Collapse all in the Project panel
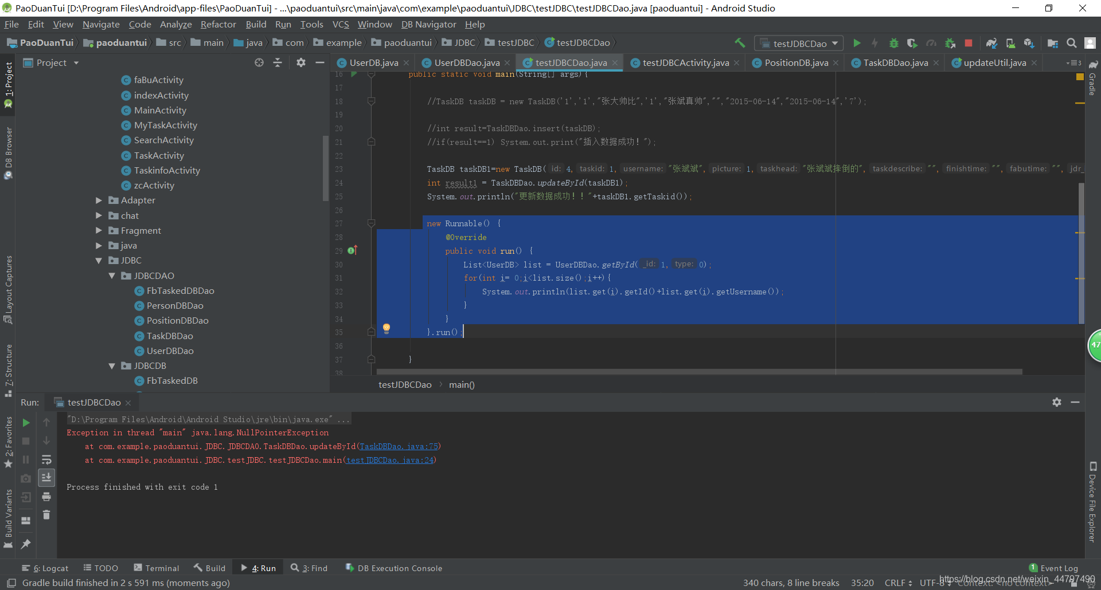This screenshot has height=590, width=1101. [278, 62]
